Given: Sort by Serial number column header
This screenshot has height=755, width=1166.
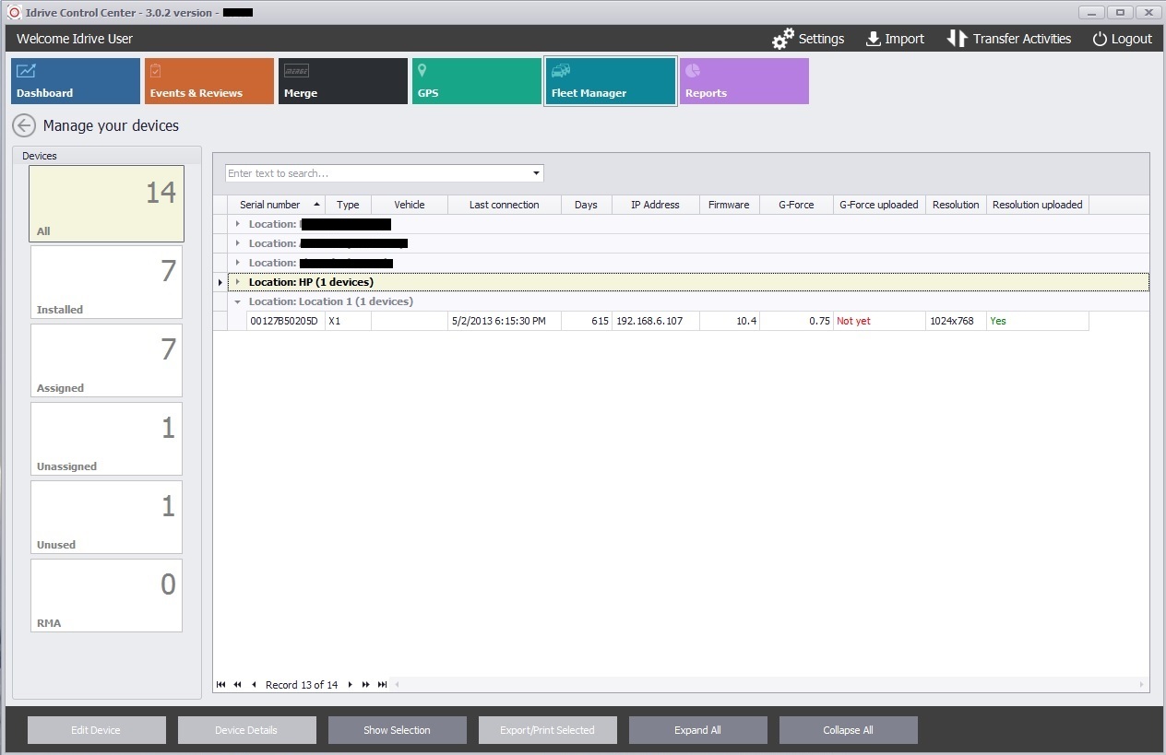Looking at the screenshot, I should [x=270, y=205].
